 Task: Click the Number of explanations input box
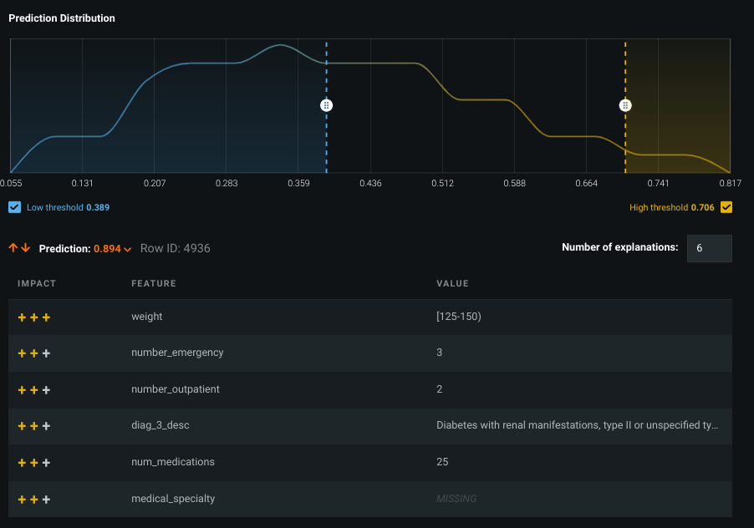tap(709, 248)
